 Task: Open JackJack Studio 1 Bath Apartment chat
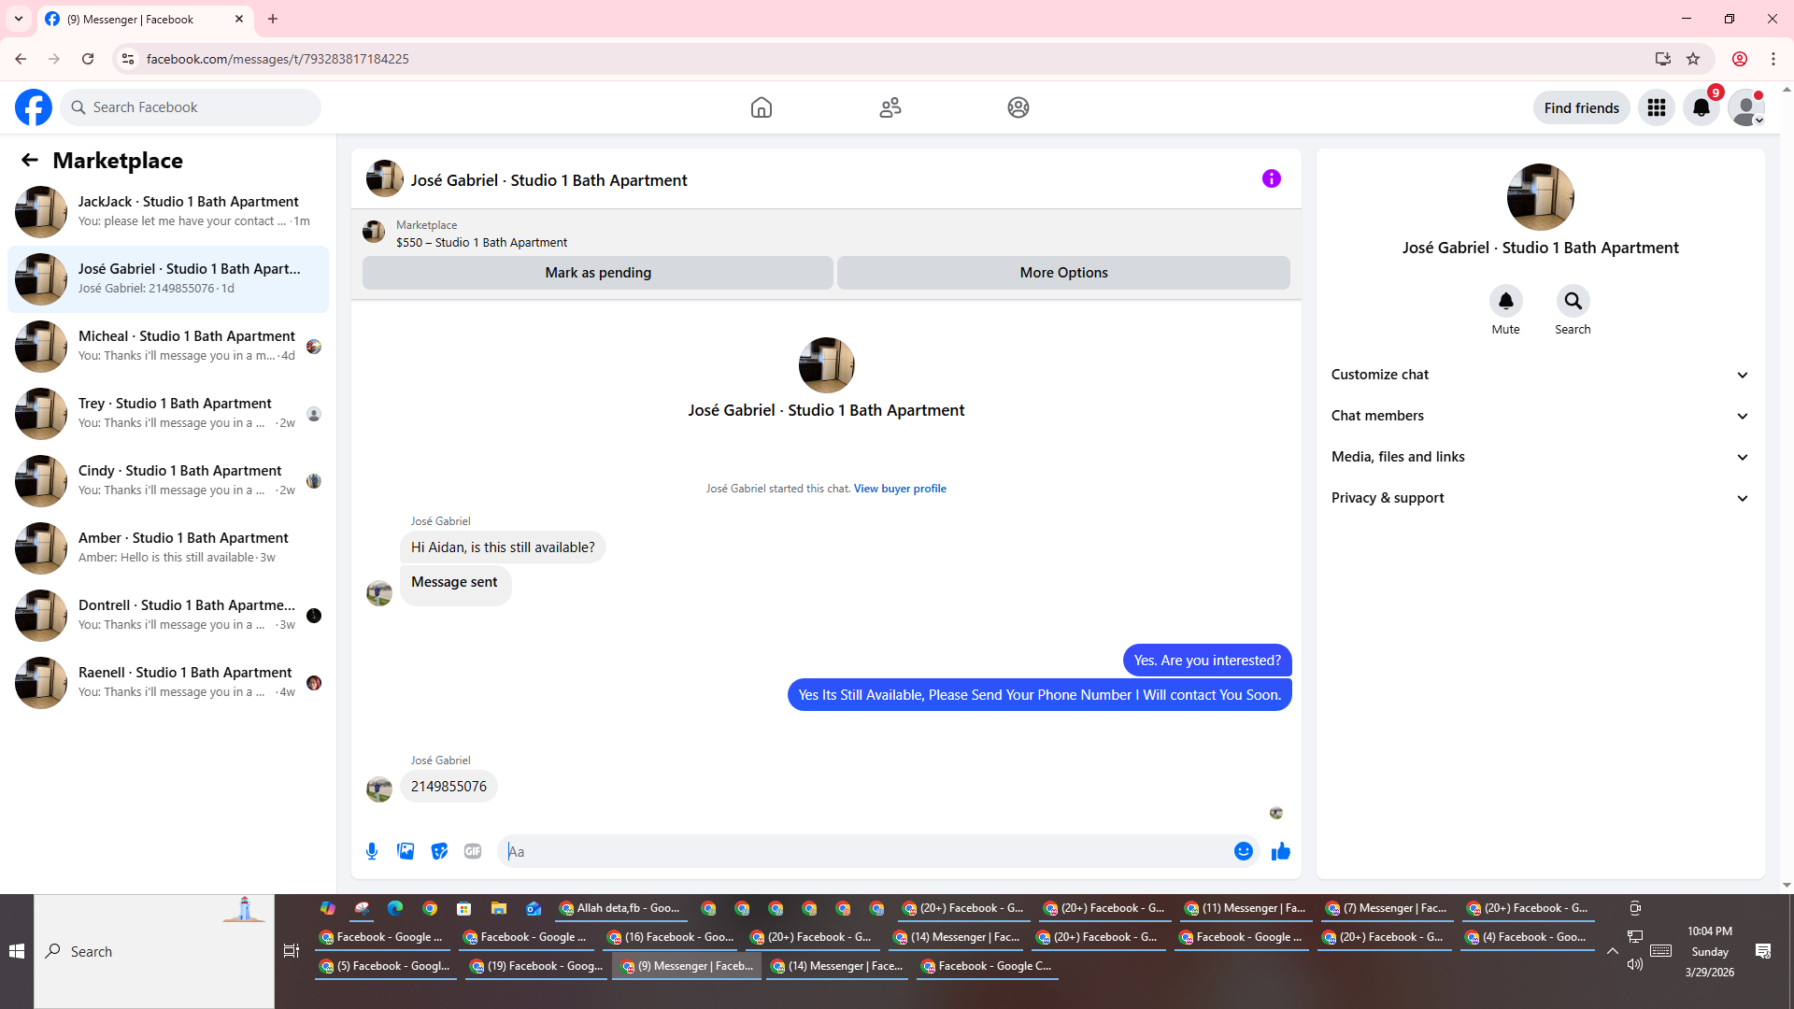168,212
